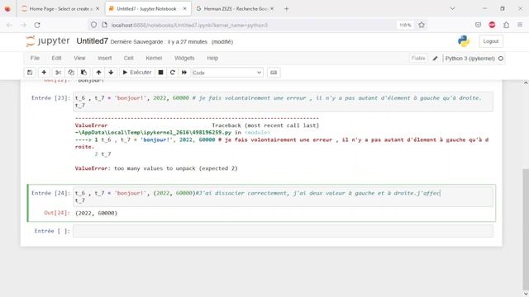
Task: Switch to Home Page browser tab
Action: point(60,9)
